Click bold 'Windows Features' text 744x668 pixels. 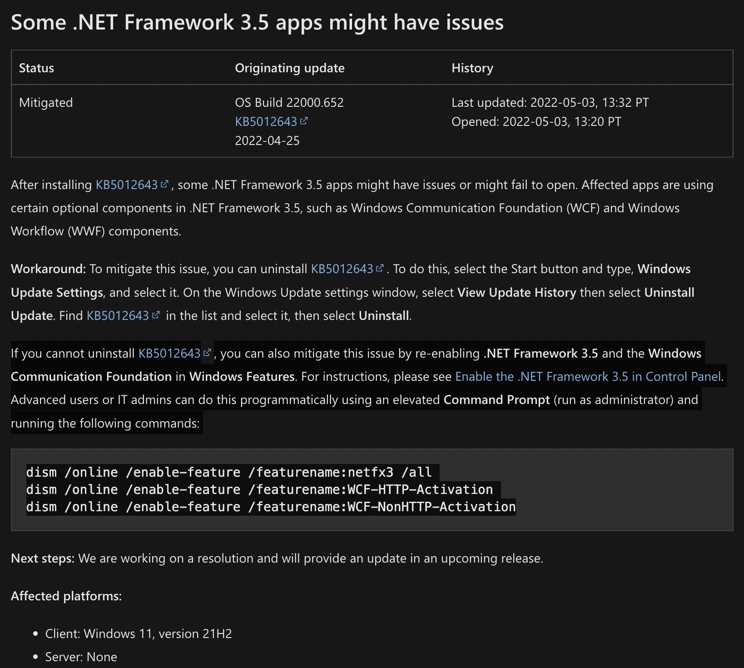pos(242,377)
